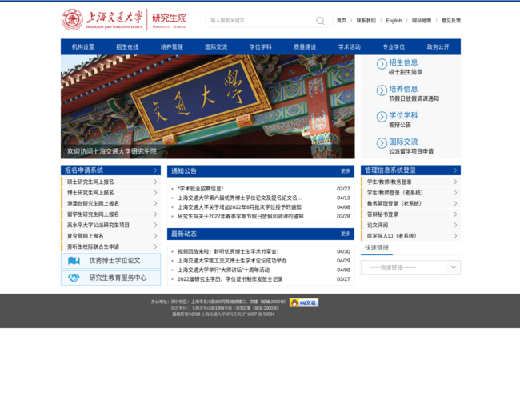
Task: Click arrow next to 高水平大学公派研究生项目
Action: pos(155,225)
